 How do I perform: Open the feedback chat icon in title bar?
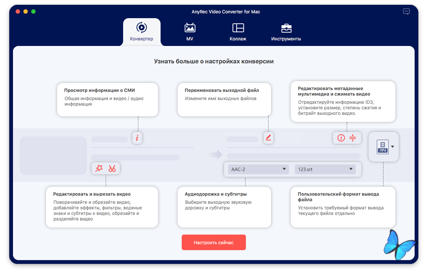[x=406, y=11]
